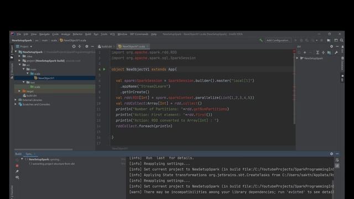354x199 pixels.
Task: Expand External Libraries node
Action: 16,100
